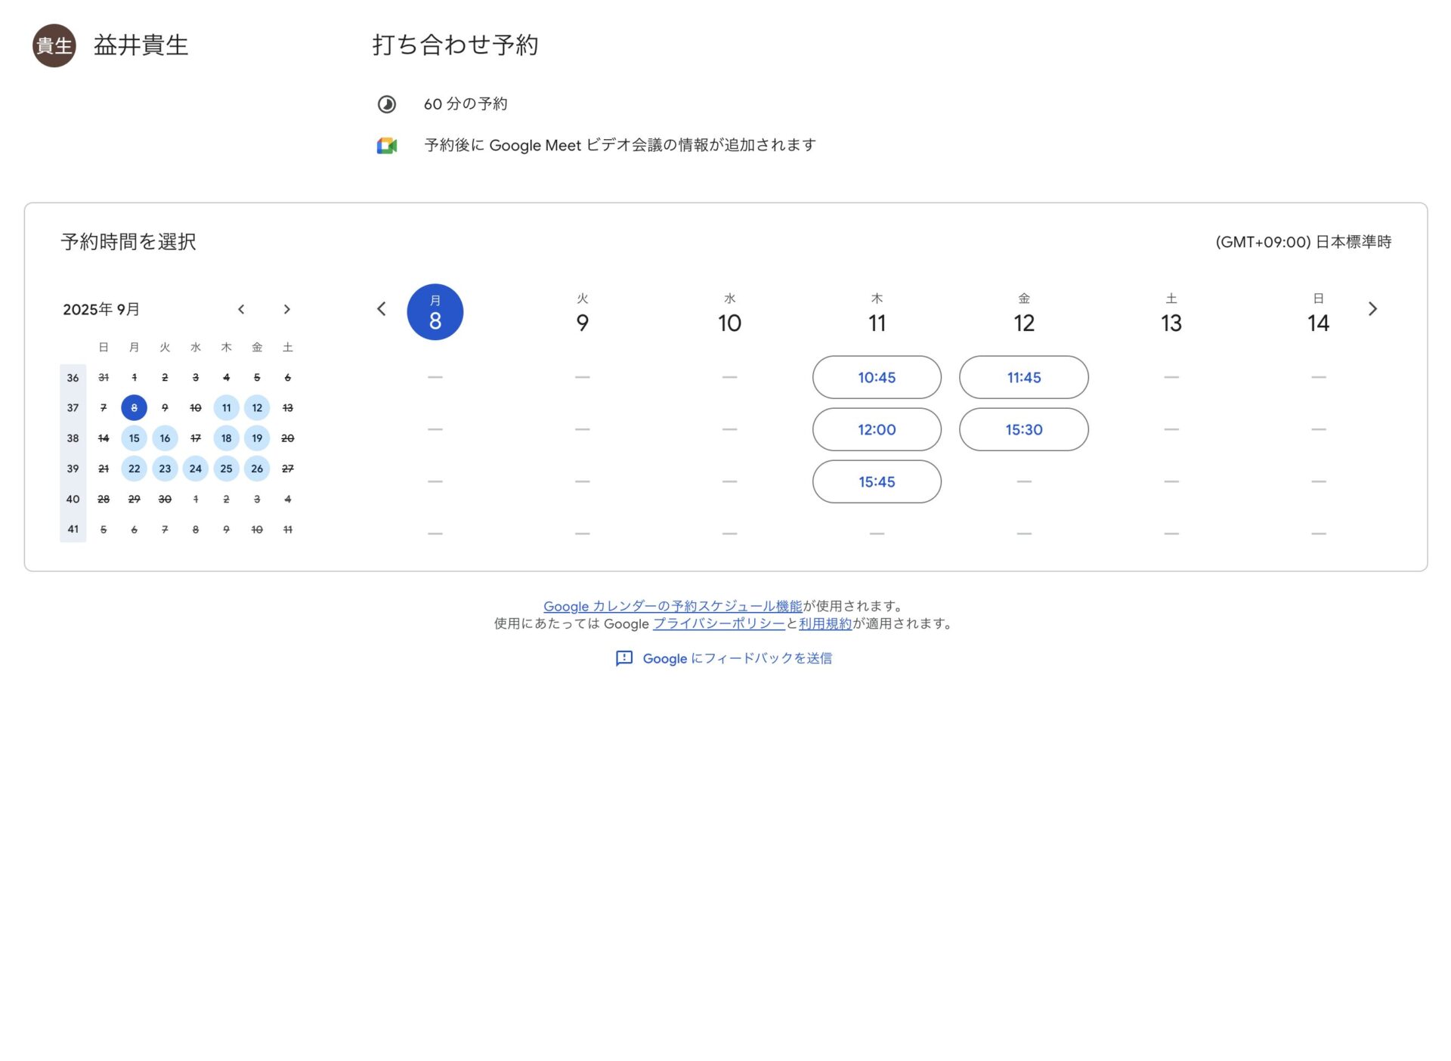
Task: Click the 貴生 profile avatar icon
Action: tap(53, 45)
